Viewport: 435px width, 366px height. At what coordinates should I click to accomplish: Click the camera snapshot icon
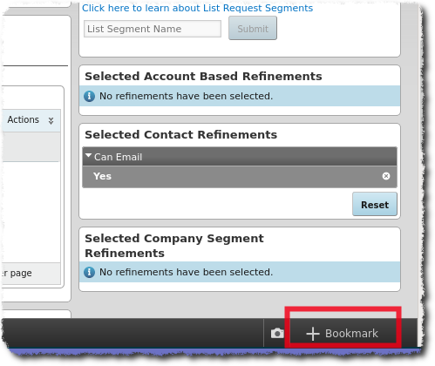(277, 333)
